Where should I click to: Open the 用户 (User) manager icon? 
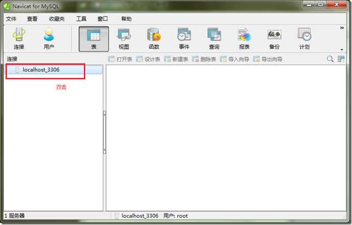pos(49,39)
